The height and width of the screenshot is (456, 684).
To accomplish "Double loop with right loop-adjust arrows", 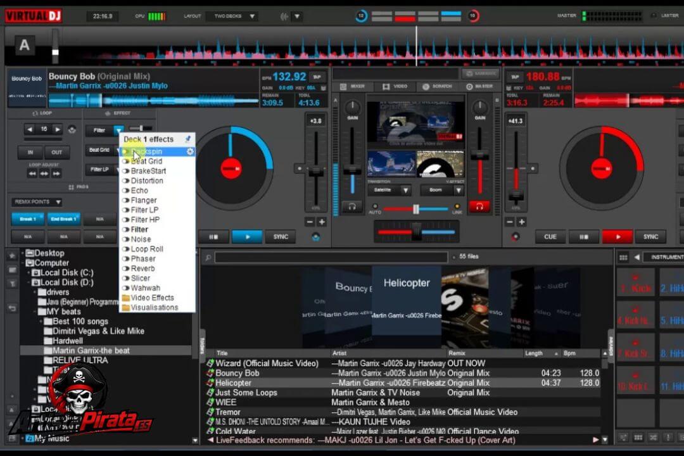I will [x=56, y=174].
